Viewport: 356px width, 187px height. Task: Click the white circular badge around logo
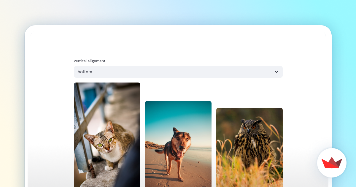(x=332, y=163)
